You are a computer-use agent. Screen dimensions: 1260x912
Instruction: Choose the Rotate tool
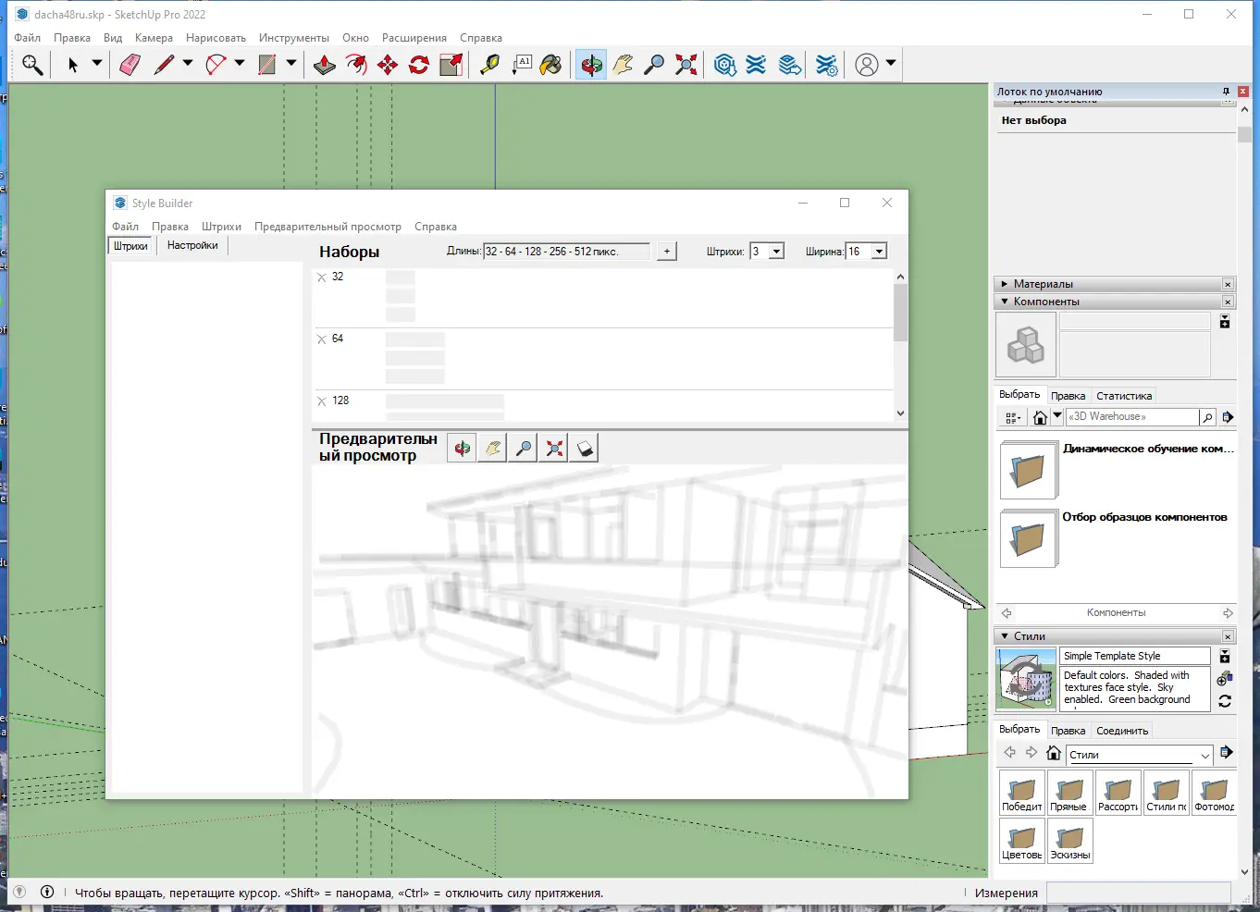click(419, 65)
